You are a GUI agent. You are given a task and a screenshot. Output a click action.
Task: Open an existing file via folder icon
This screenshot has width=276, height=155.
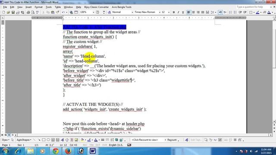point(8,12)
